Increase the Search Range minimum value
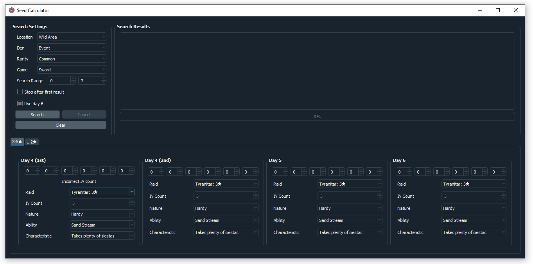This screenshot has width=533, height=264. click(73, 79)
